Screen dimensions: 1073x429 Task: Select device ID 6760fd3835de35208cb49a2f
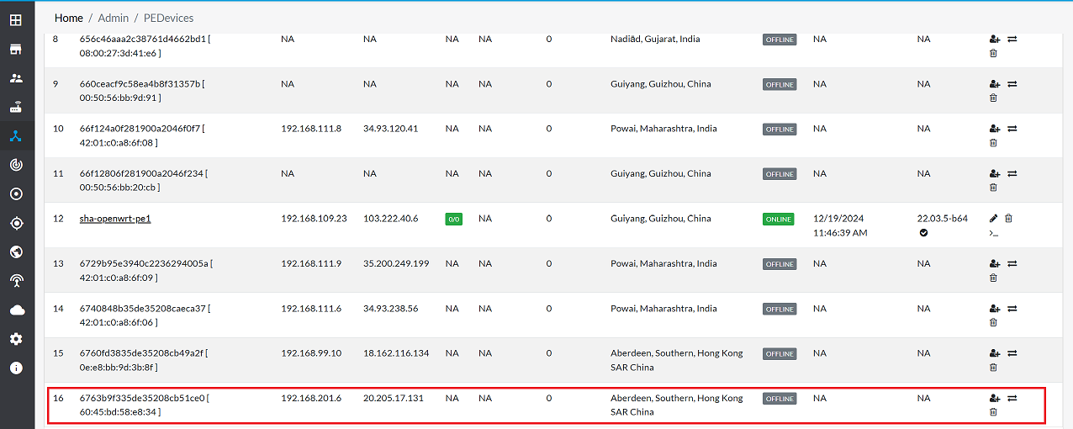point(142,353)
